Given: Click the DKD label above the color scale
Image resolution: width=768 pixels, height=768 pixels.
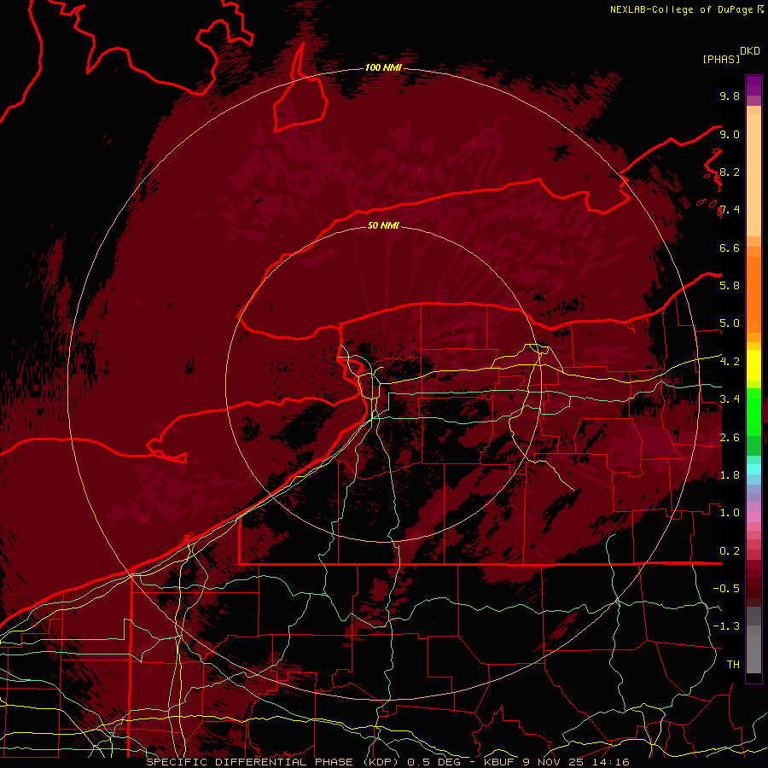Looking at the screenshot, I should click(x=750, y=51).
